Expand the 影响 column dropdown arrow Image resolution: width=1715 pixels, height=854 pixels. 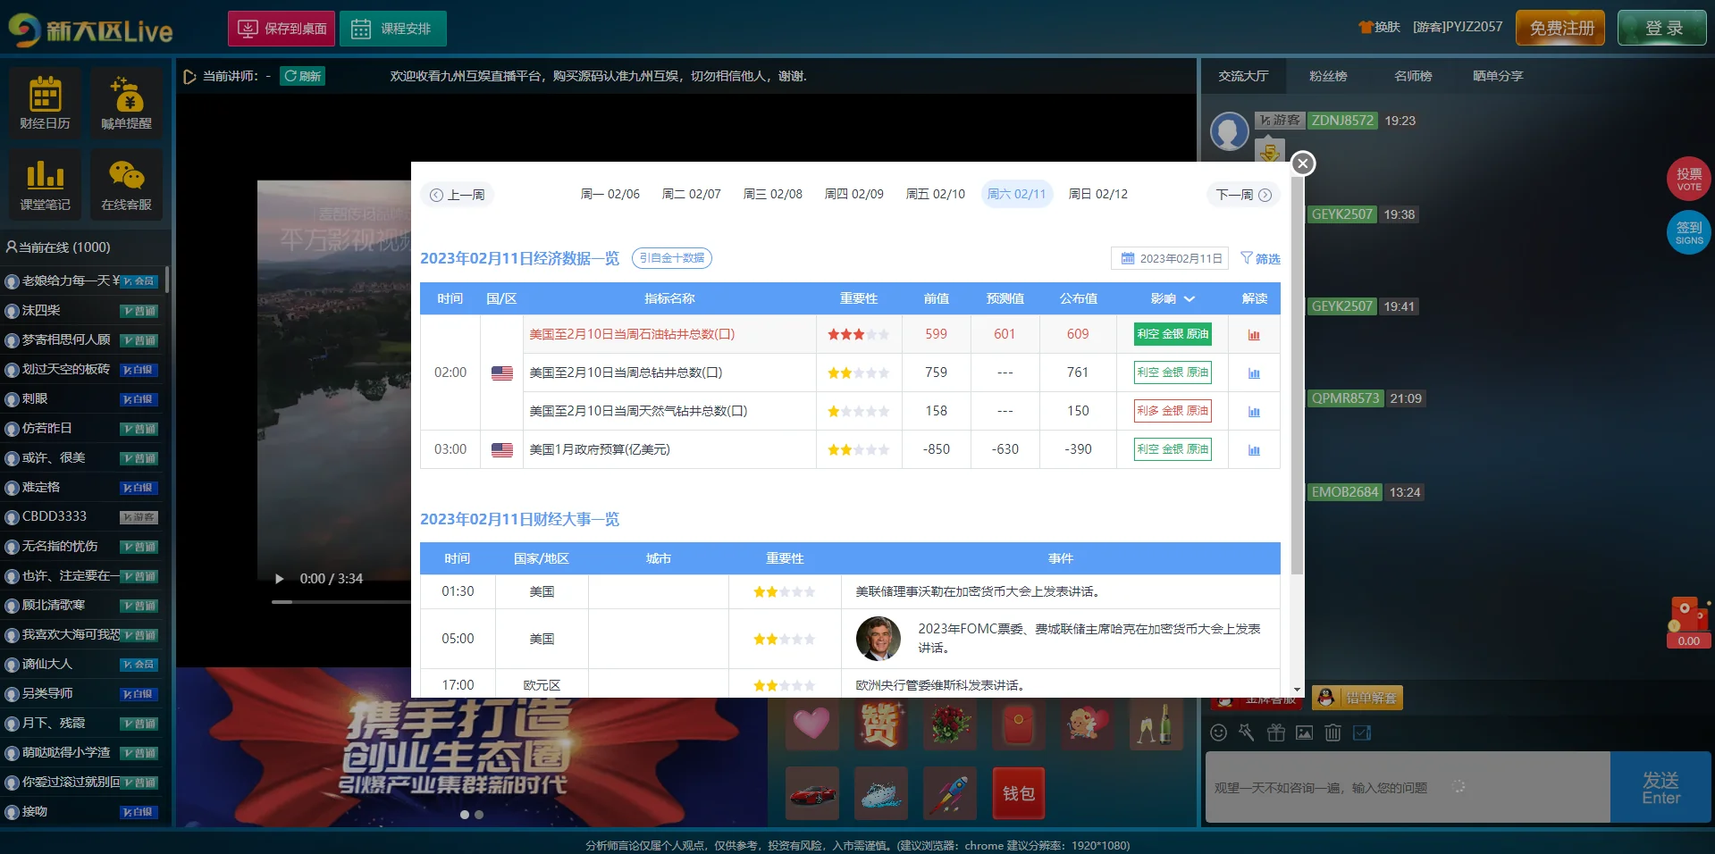[x=1190, y=299]
